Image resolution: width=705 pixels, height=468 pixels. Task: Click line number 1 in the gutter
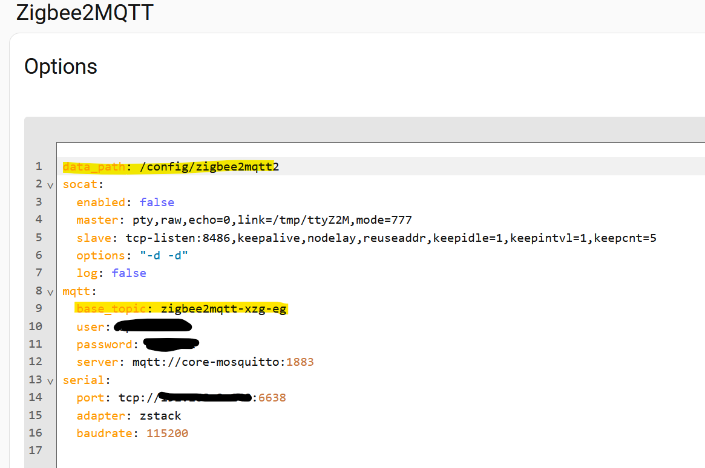(x=39, y=166)
